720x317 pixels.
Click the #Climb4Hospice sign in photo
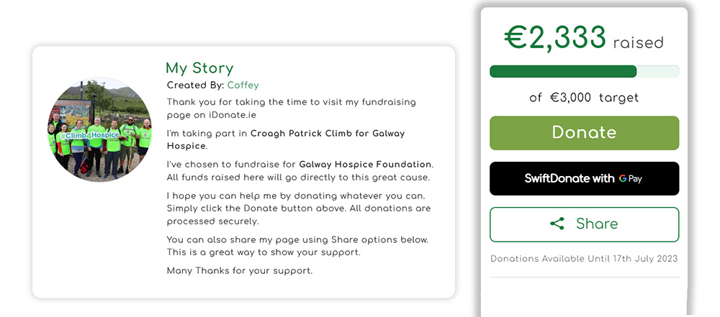[89, 136]
